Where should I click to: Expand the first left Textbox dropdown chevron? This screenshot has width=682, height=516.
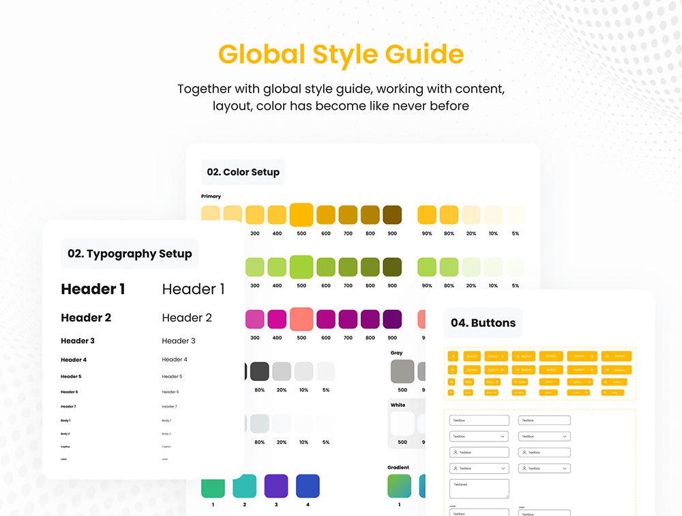(503, 436)
